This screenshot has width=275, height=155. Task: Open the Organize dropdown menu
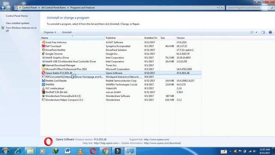[50, 32]
